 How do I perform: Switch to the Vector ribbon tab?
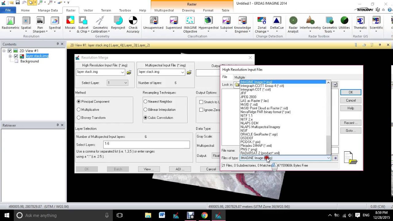pos(88,10)
